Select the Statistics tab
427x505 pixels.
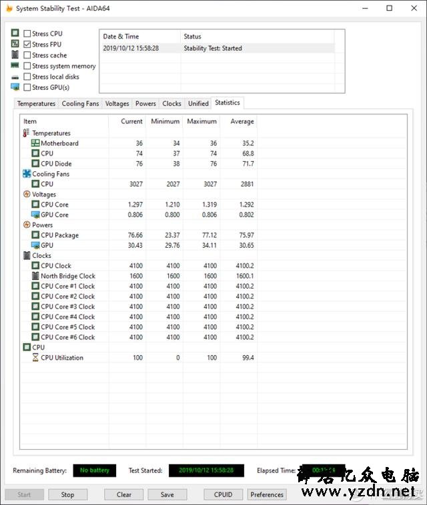point(228,103)
